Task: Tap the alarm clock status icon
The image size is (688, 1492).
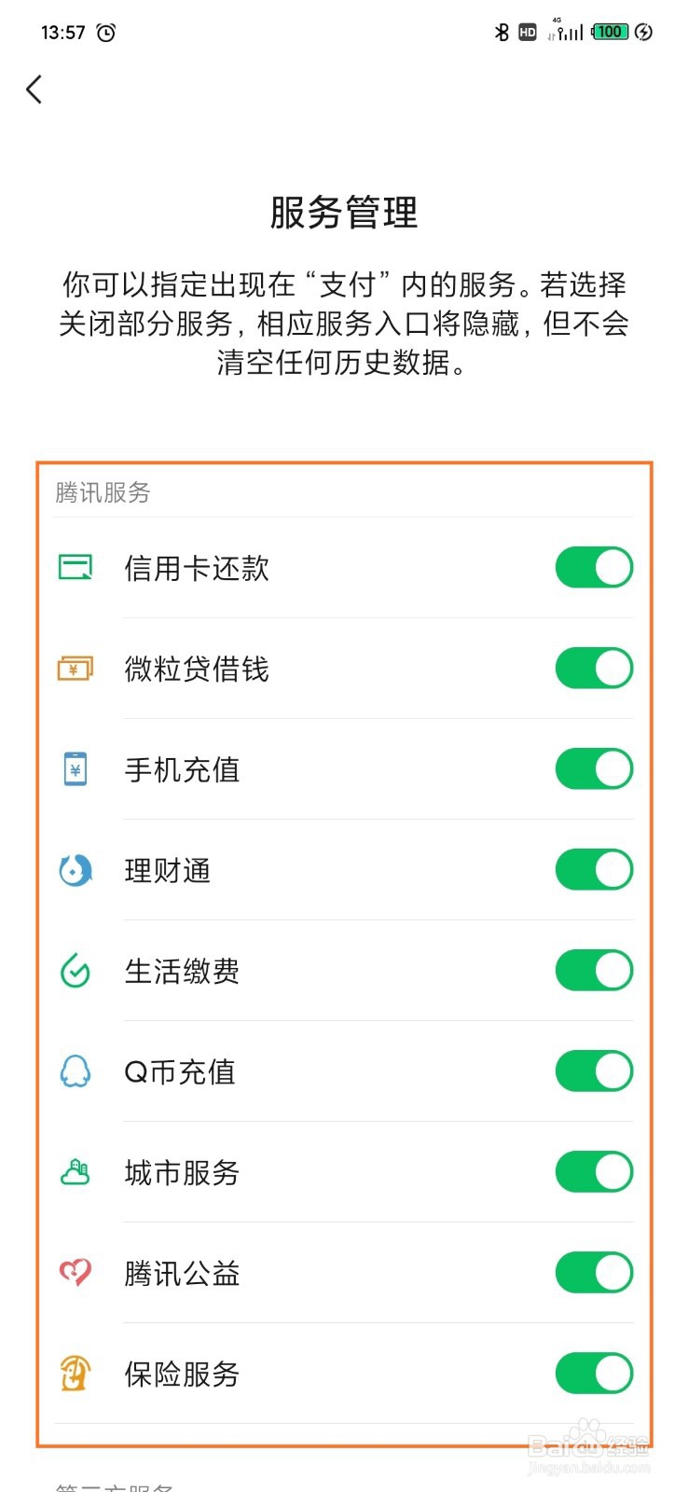Action: point(106,33)
